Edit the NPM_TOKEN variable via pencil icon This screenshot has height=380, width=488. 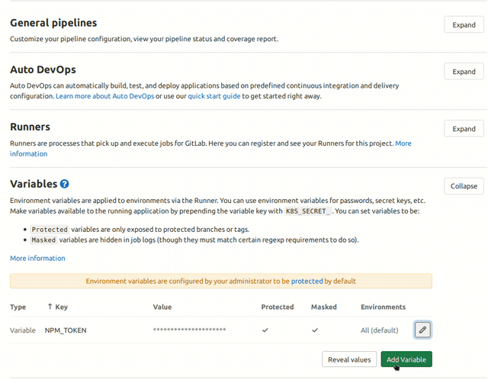pyautogui.click(x=423, y=330)
